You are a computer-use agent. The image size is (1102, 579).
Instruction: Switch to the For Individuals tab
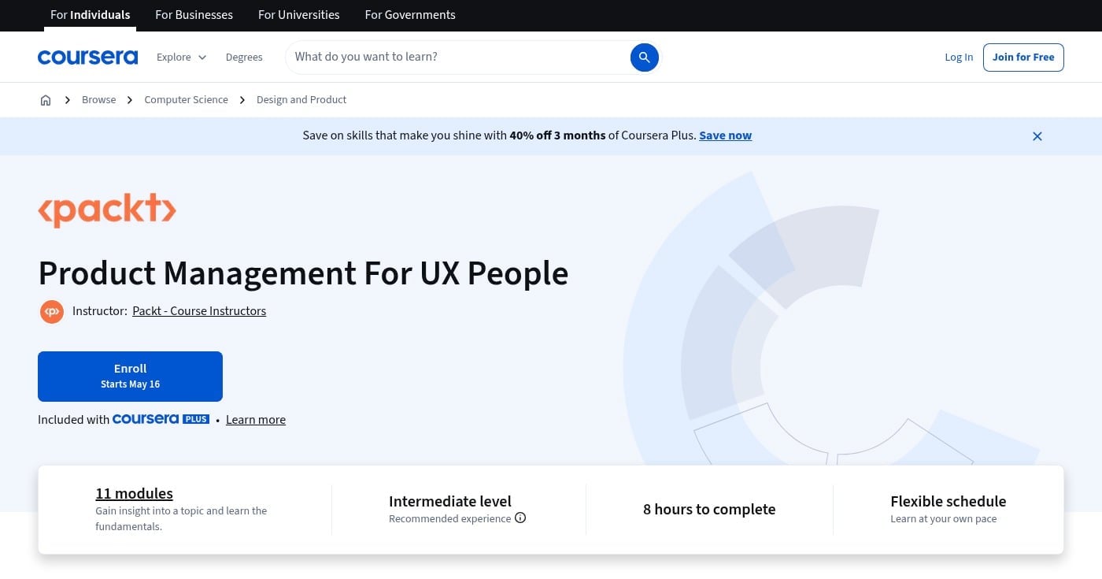click(91, 15)
